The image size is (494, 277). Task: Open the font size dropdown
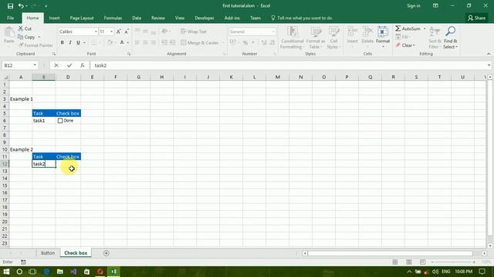[x=111, y=32]
